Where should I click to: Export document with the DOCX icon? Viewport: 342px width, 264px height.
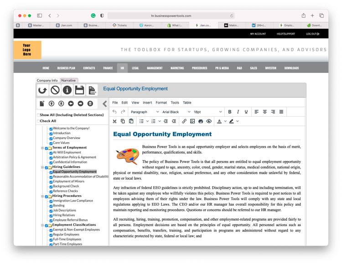click(x=92, y=90)
